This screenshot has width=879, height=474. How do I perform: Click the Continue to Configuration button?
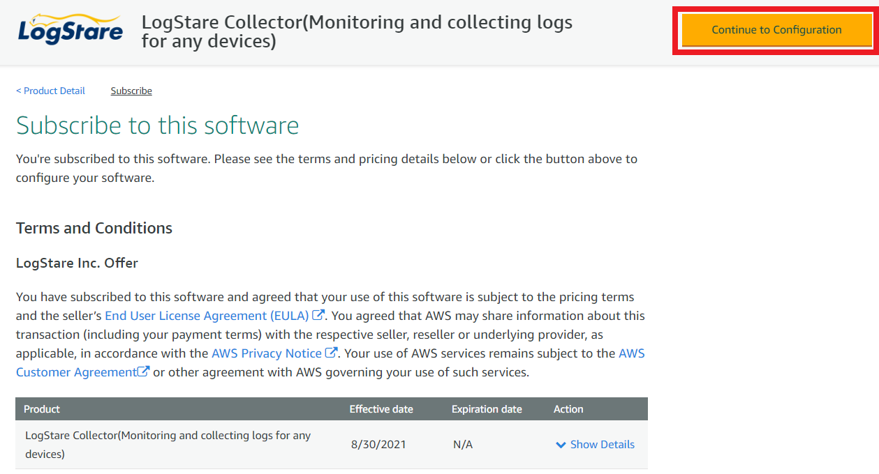(x=776, y=30)
